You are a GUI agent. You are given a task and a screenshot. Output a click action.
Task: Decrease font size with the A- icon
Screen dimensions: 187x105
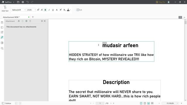coord(42,10)
